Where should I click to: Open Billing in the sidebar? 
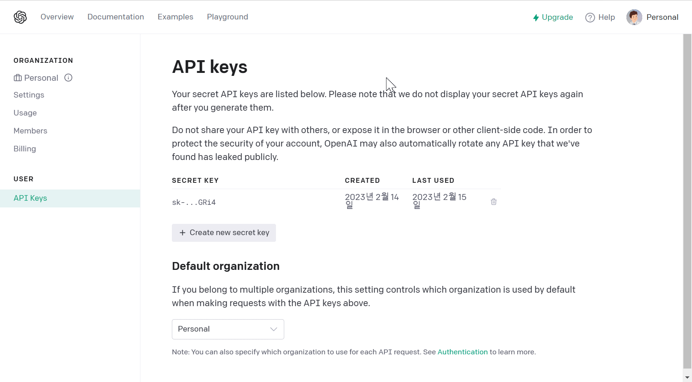tap(25, 149)
